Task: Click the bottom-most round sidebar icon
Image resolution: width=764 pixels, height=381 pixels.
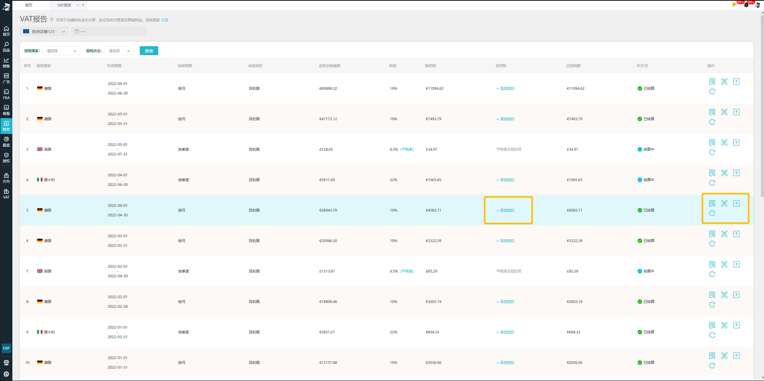Action: (6, 374)
